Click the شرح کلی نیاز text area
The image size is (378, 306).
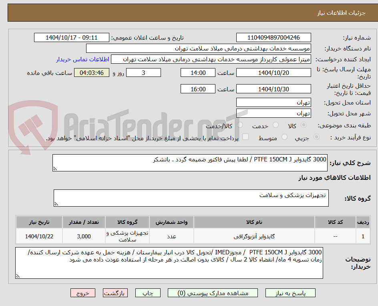(190, 163)
